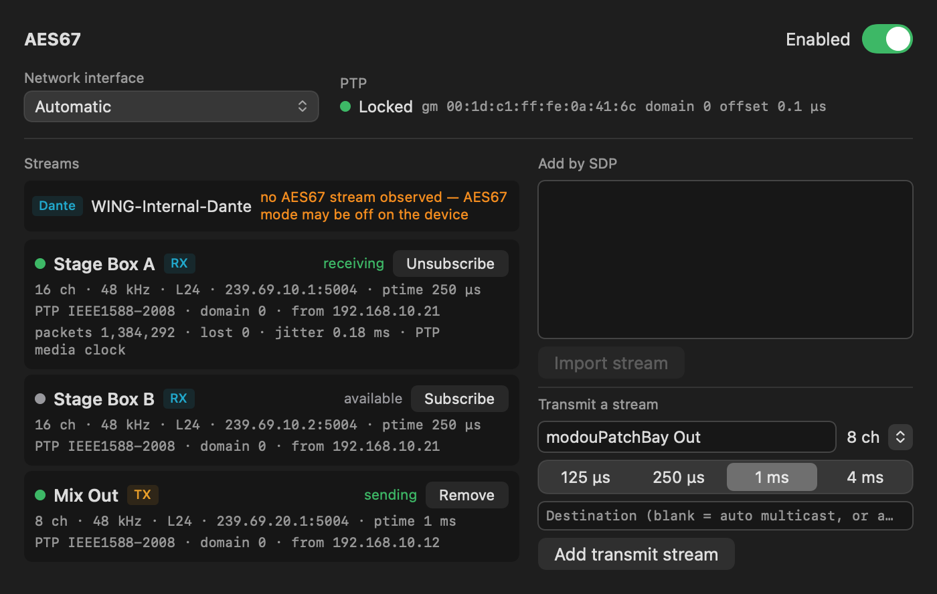Click inside the Add by SDP text area
The image size is (937, 594).
[726, 260]
